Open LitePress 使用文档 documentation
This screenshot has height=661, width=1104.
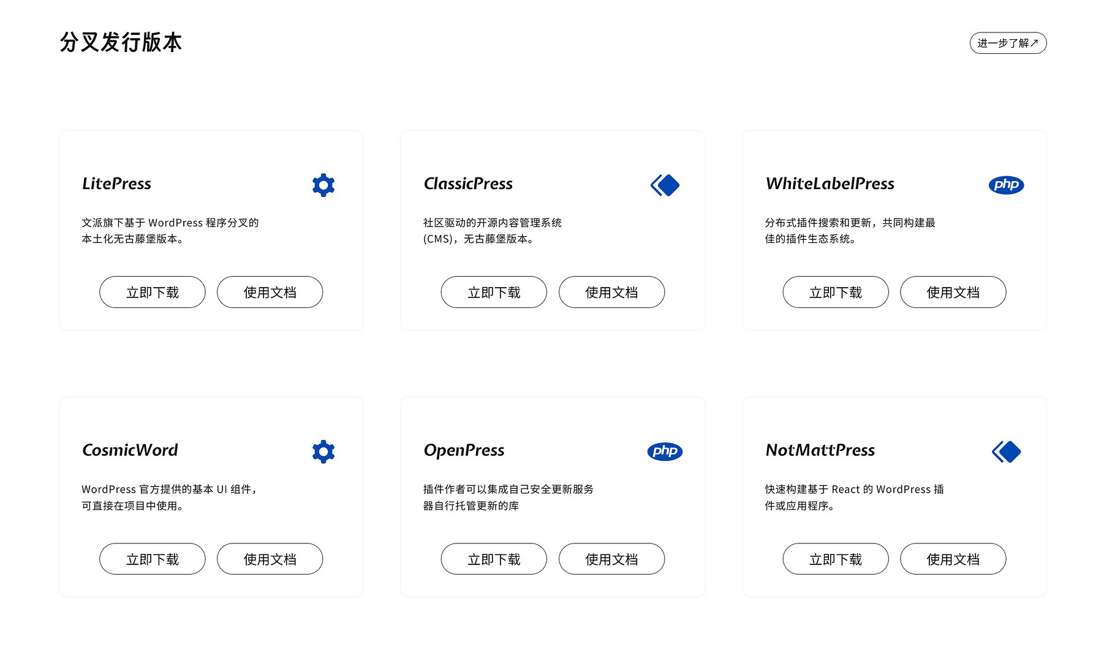point(270,293)
